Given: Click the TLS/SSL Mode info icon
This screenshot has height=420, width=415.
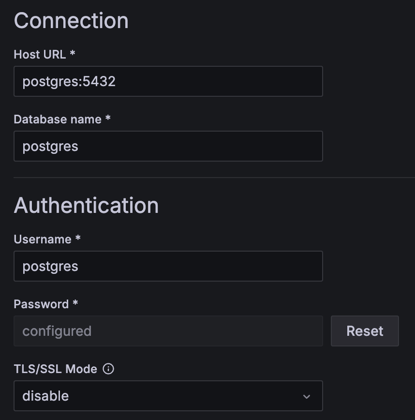Looking at the screenshot, I should tap(109, 369).
